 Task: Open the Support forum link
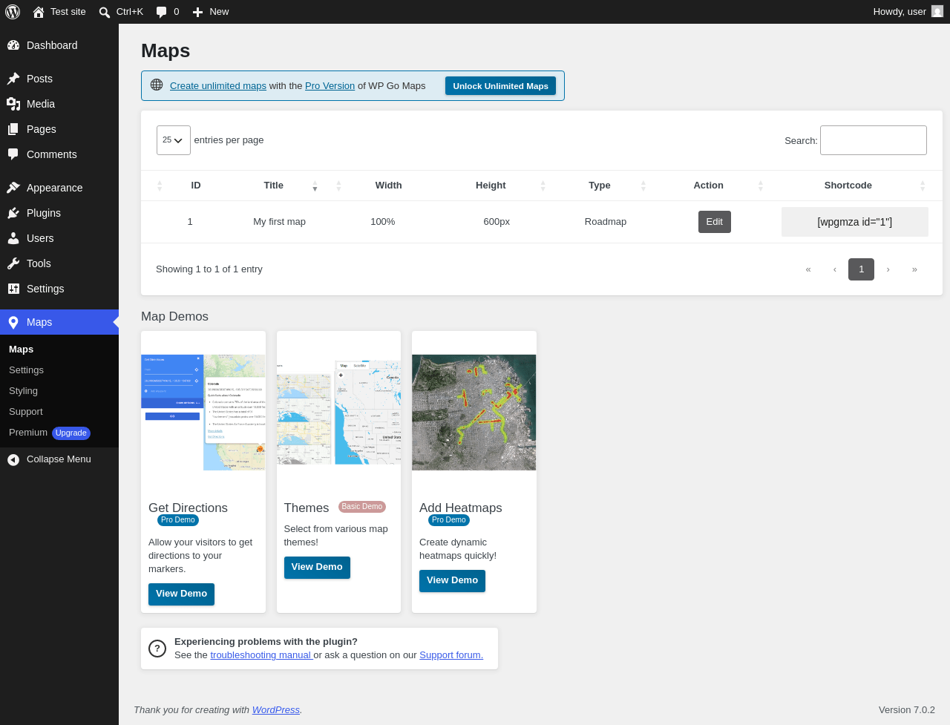pyautogui.click(x=451, y=655)
